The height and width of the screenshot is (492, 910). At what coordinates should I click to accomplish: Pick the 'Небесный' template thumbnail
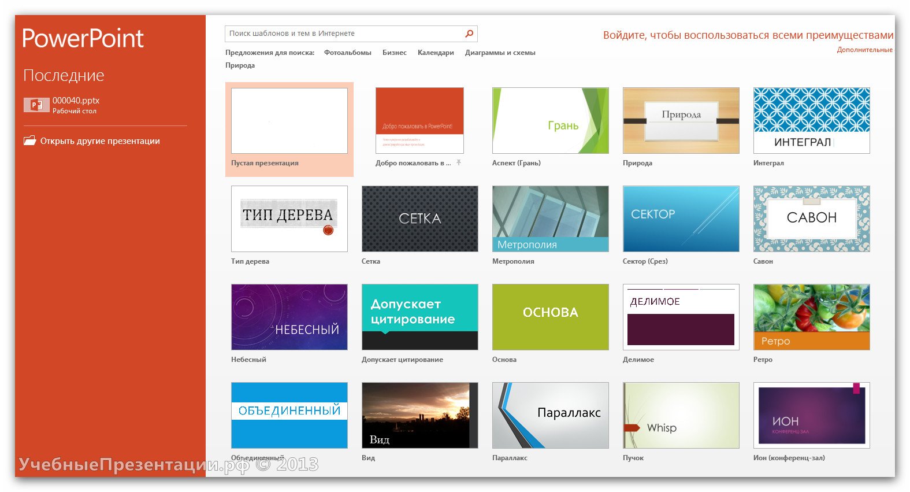[x=289, y=317]
